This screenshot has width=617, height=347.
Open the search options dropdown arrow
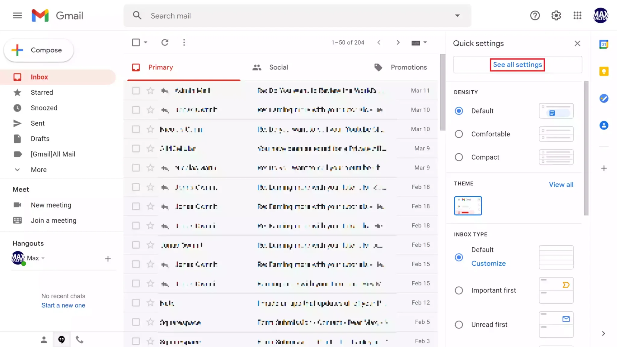coord(457,16)
